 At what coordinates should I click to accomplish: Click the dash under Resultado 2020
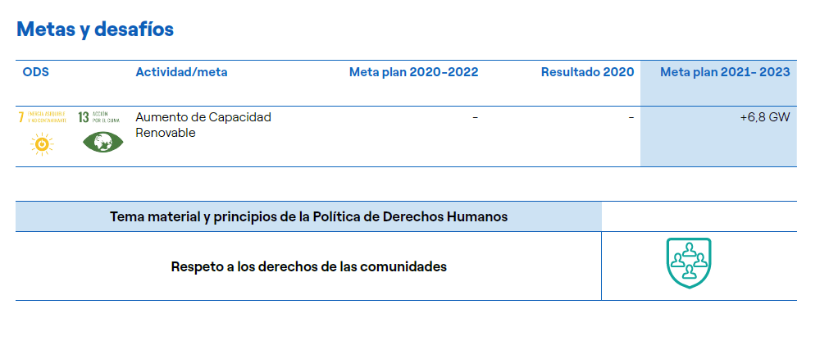(631, 117)
